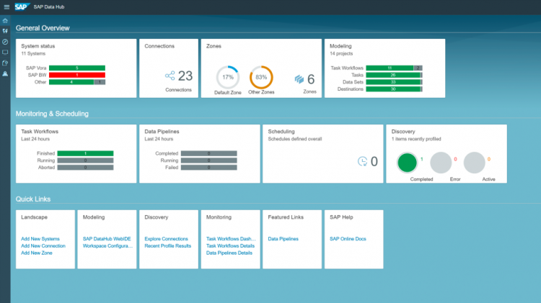Click the SAP logo

(x=22, y=7)
